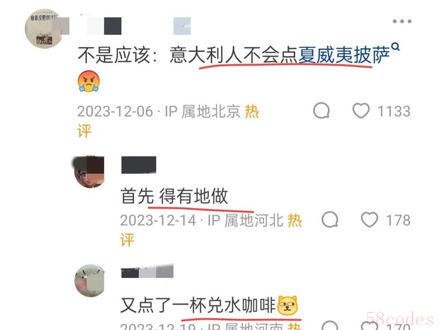Open the second commenter's blurred username

(x=139, y=164)
